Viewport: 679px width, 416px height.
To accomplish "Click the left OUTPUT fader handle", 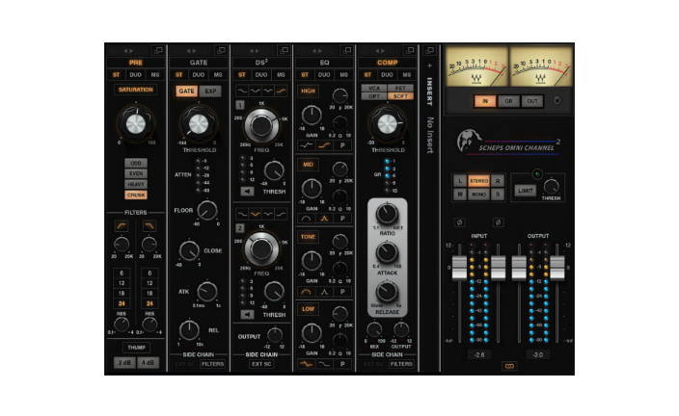I will 519,268.
